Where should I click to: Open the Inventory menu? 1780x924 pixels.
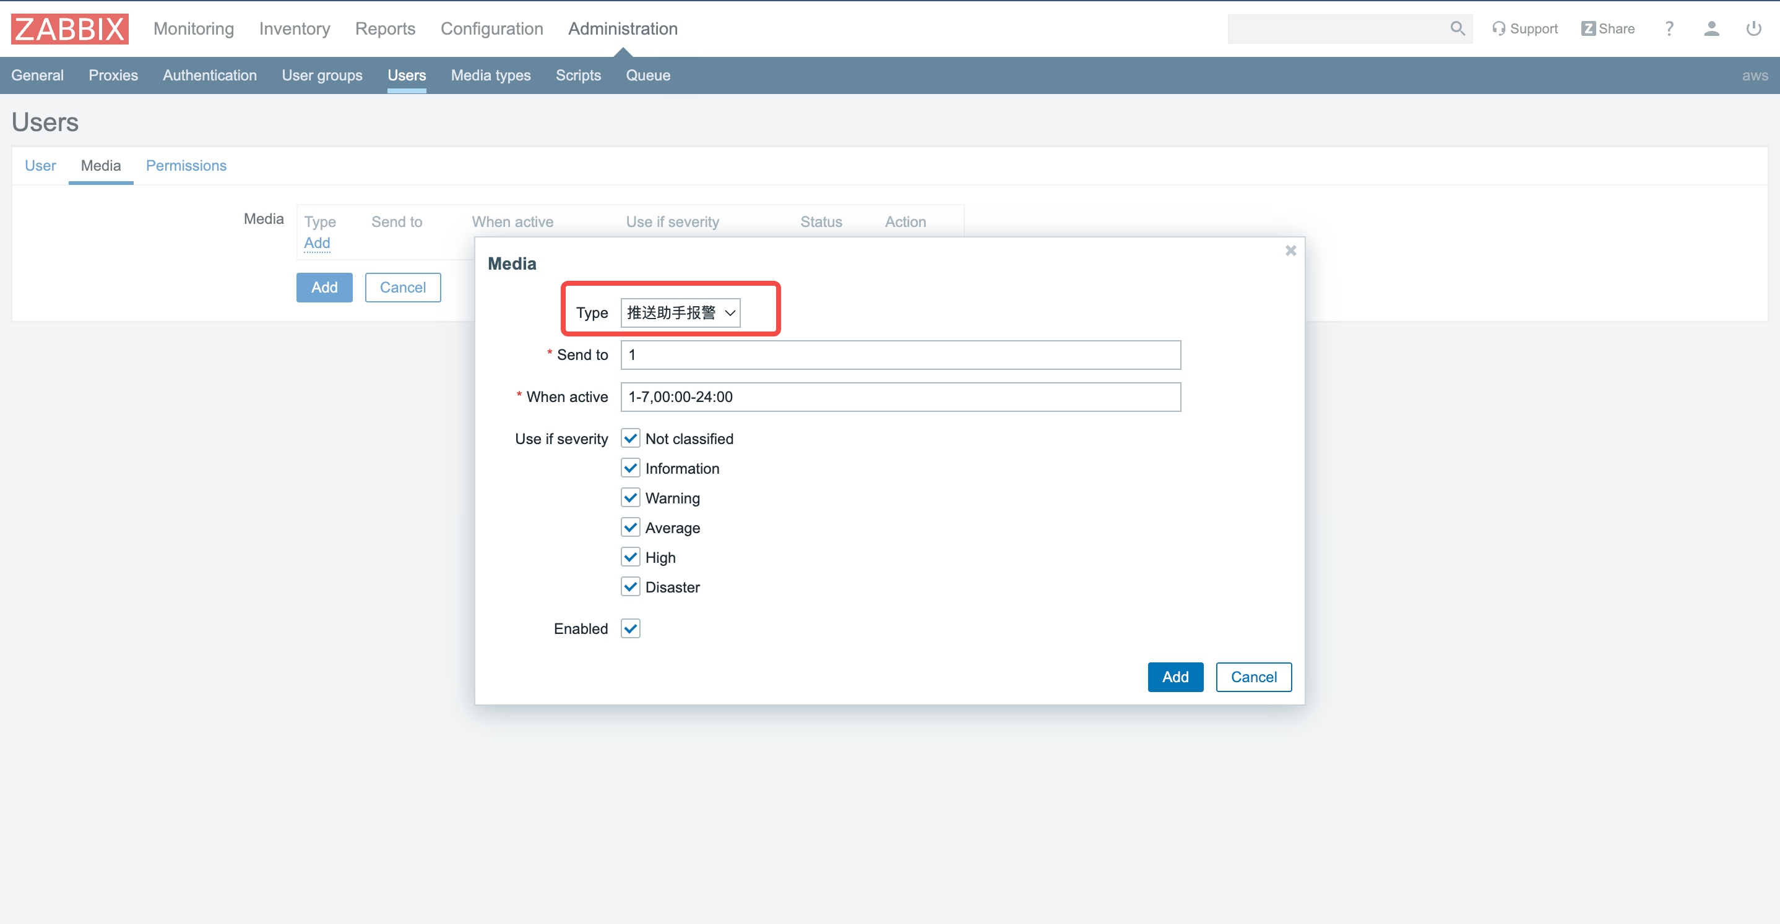coord(295,28)
